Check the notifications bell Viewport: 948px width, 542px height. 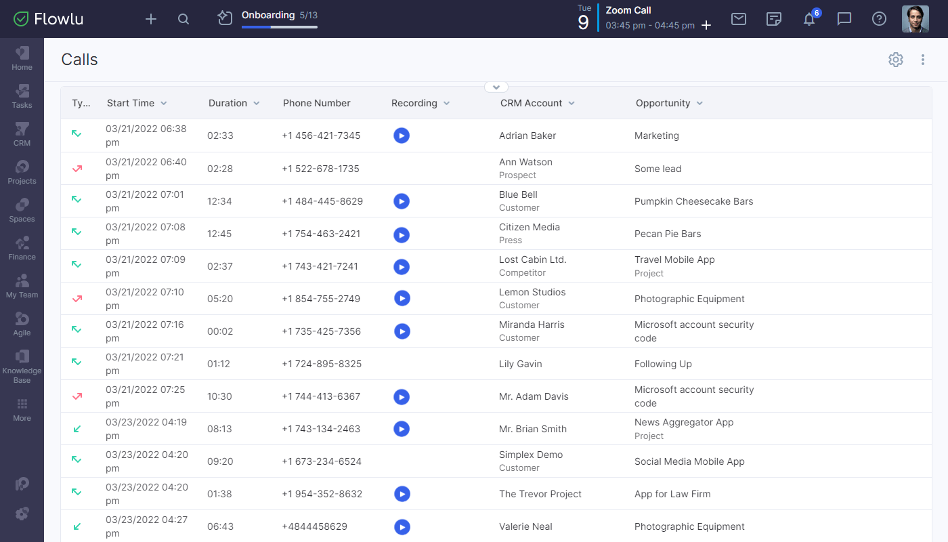(809, 19)
